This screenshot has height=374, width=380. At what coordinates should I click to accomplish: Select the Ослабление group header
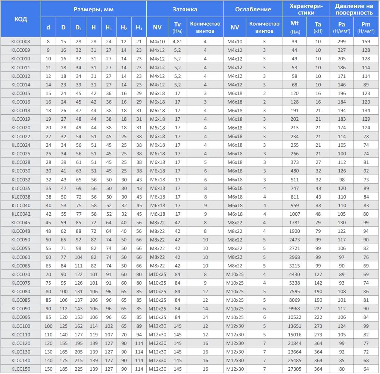pos(253,9)
